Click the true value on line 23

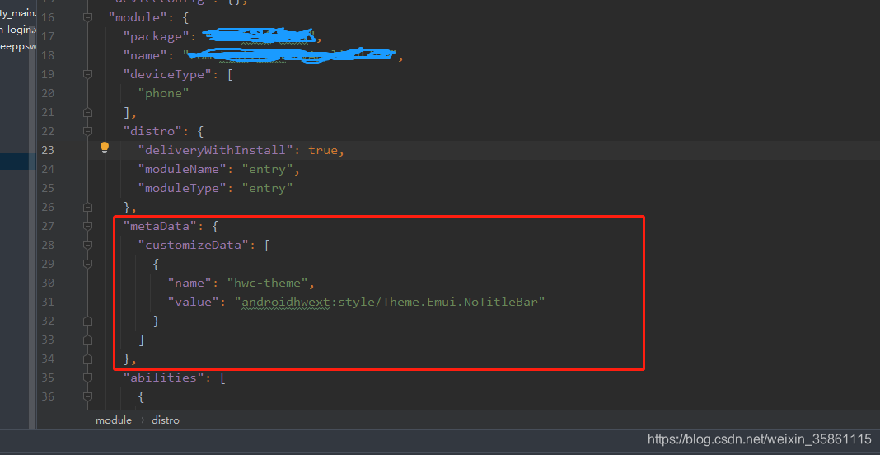point(323,151)
